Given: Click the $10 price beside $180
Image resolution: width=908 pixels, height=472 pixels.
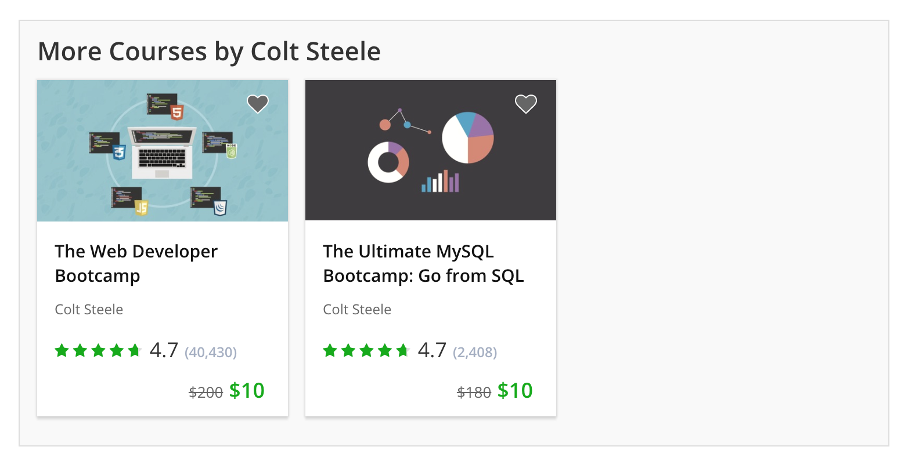Looking at the screenshot, I should click(515, 391).
